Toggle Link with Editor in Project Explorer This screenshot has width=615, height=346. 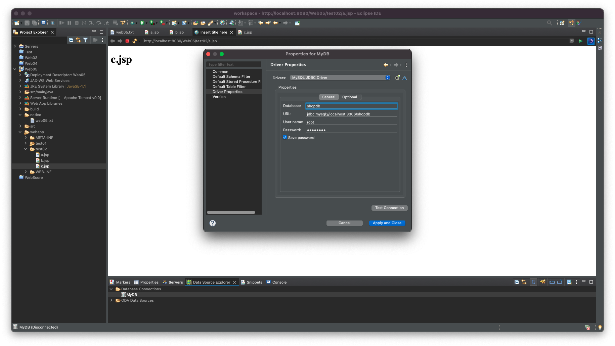(x=78, y=40)
